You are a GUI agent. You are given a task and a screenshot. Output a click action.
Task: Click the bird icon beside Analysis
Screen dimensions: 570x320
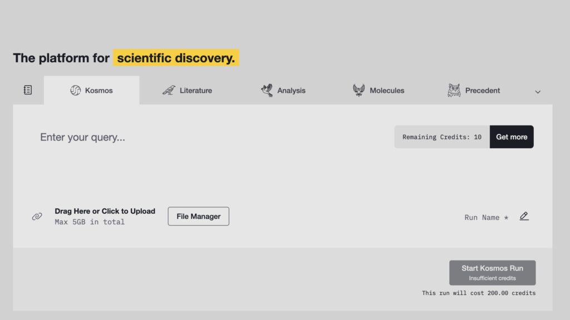pos(267,91)
